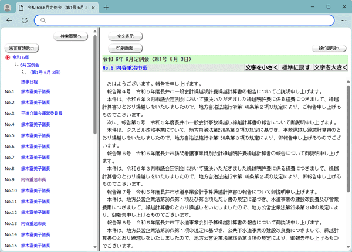Focus the address bar field

coord(184,21)
